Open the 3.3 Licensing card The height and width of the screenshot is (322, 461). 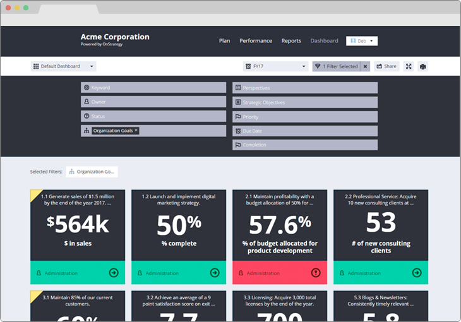(x=280, y=306)
